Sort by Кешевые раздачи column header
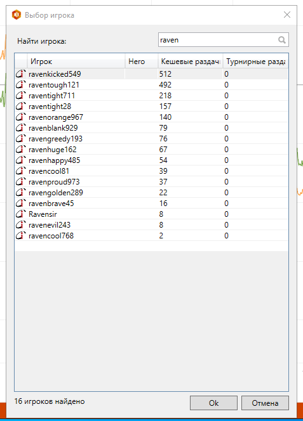 (x=191, y=62)
